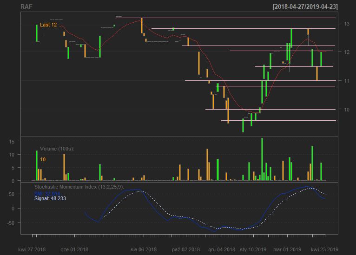
Task: Click the 'sie 06 2018' date label
Action: (144, 249)
